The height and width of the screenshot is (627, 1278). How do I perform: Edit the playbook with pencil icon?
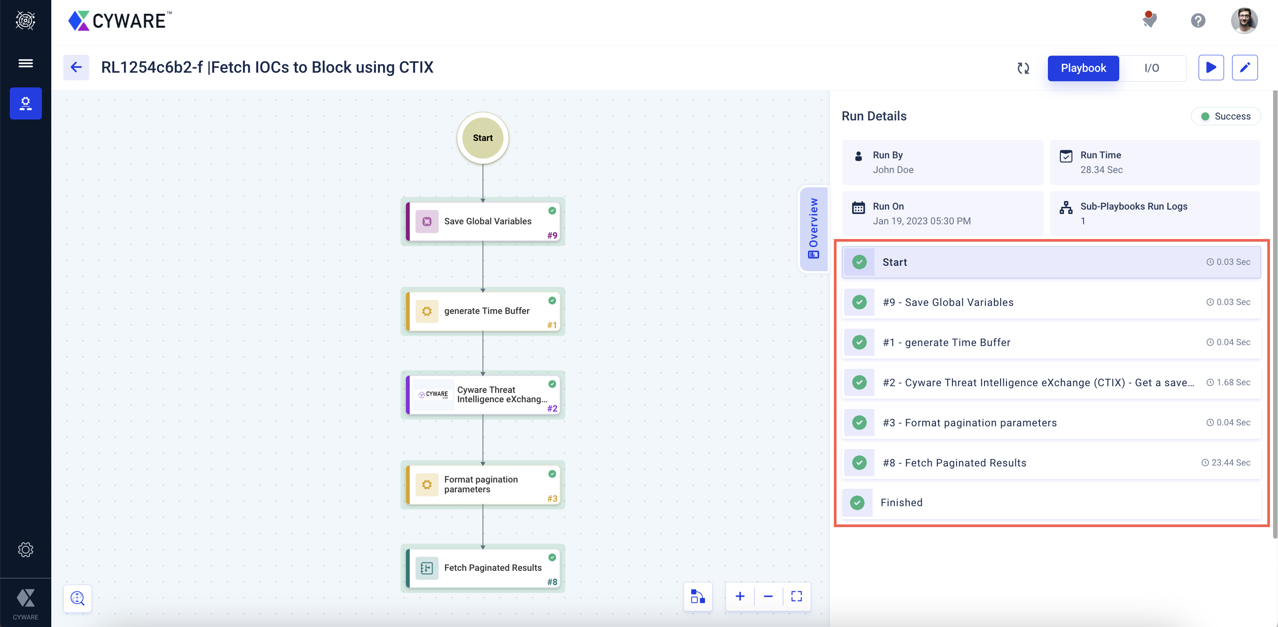coord(1245,67)
